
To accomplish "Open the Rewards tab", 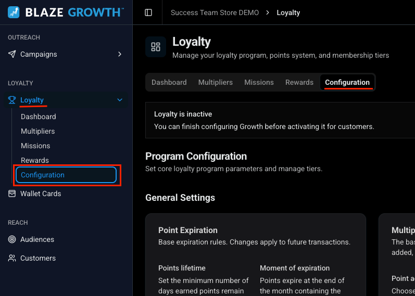I will tap(299, 83).
